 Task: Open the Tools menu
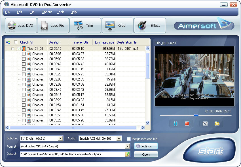pyautogui.click(x=61, y=12)
